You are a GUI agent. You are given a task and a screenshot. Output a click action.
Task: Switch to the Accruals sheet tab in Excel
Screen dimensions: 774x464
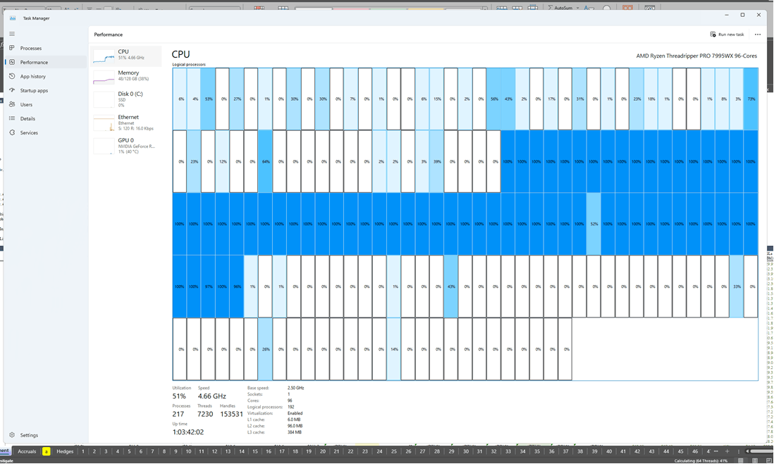pyautogui.click(x=27, y=451)
